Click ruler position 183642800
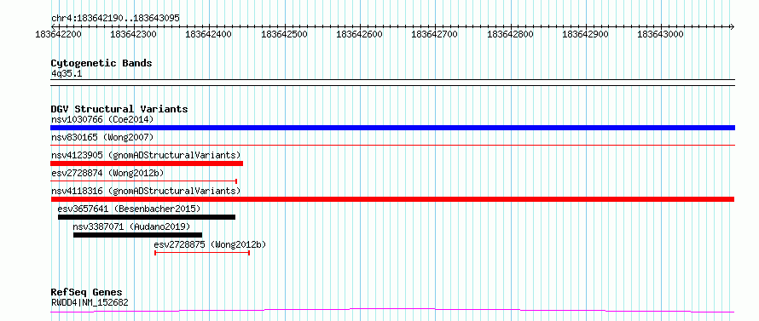Screen dimensions: 759x321 point(510,34)
